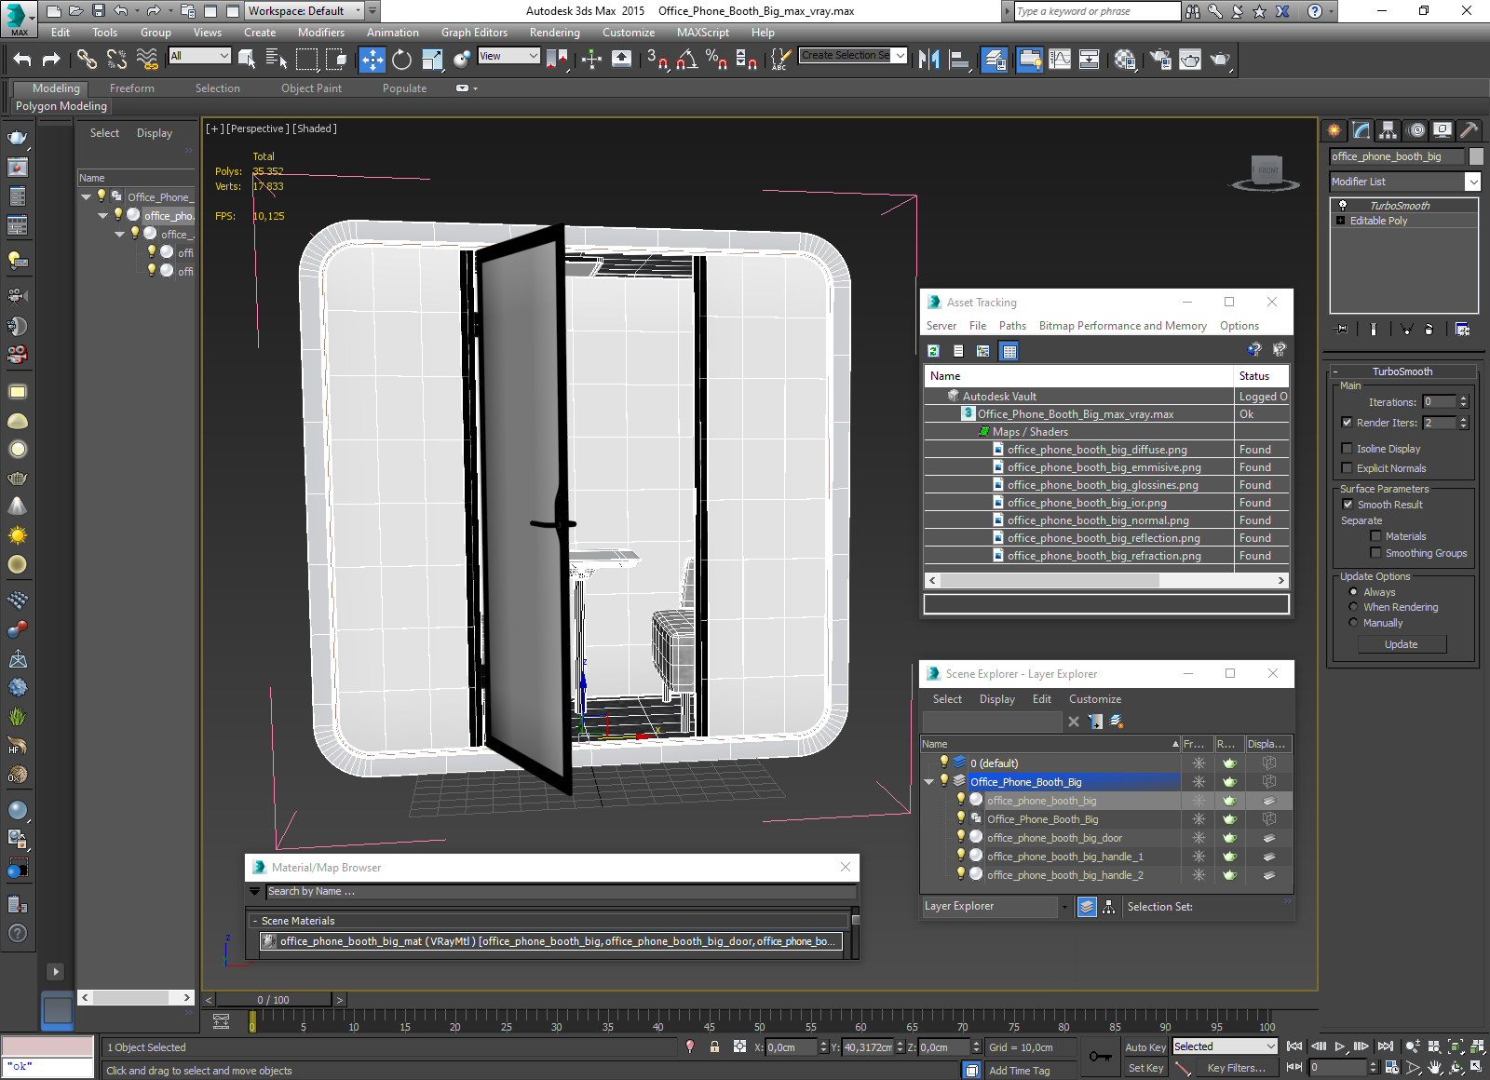This screenshot has width=1490, height=1080.
Task: Select the Select and Move tool
Action: tap(372, 60)
